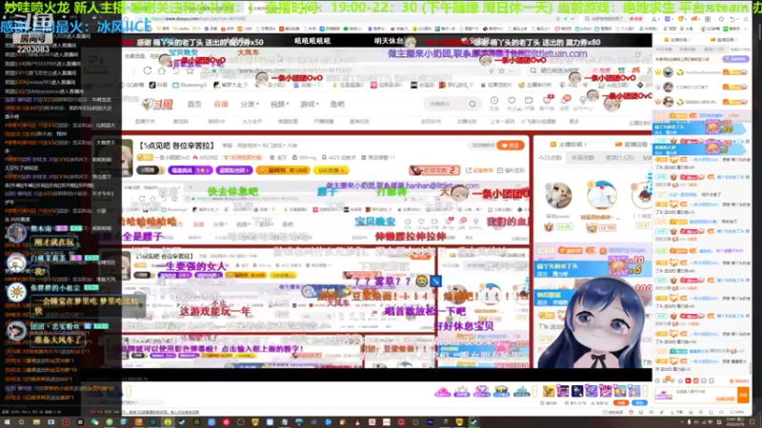Click the browser home icon
Screen dimensions: 762x428
(x=161, y=70)
